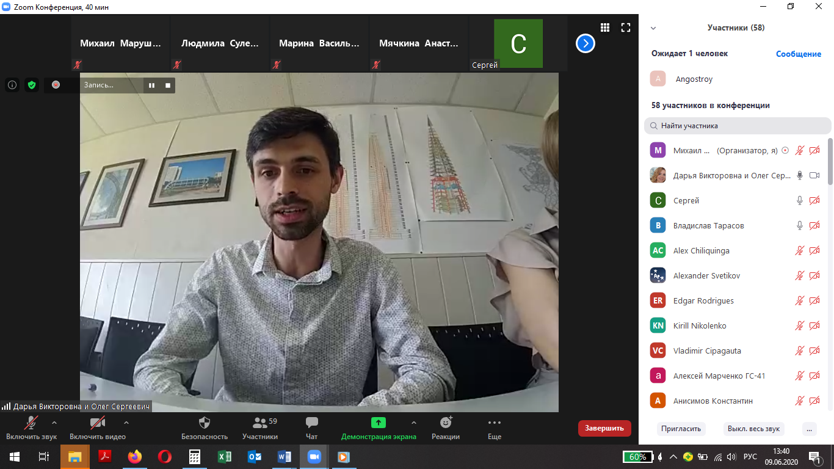This screenshot has height=469, width=834.
Task: Toggle Vladimir Cipagauta's video icon
Action: (814, 351)
